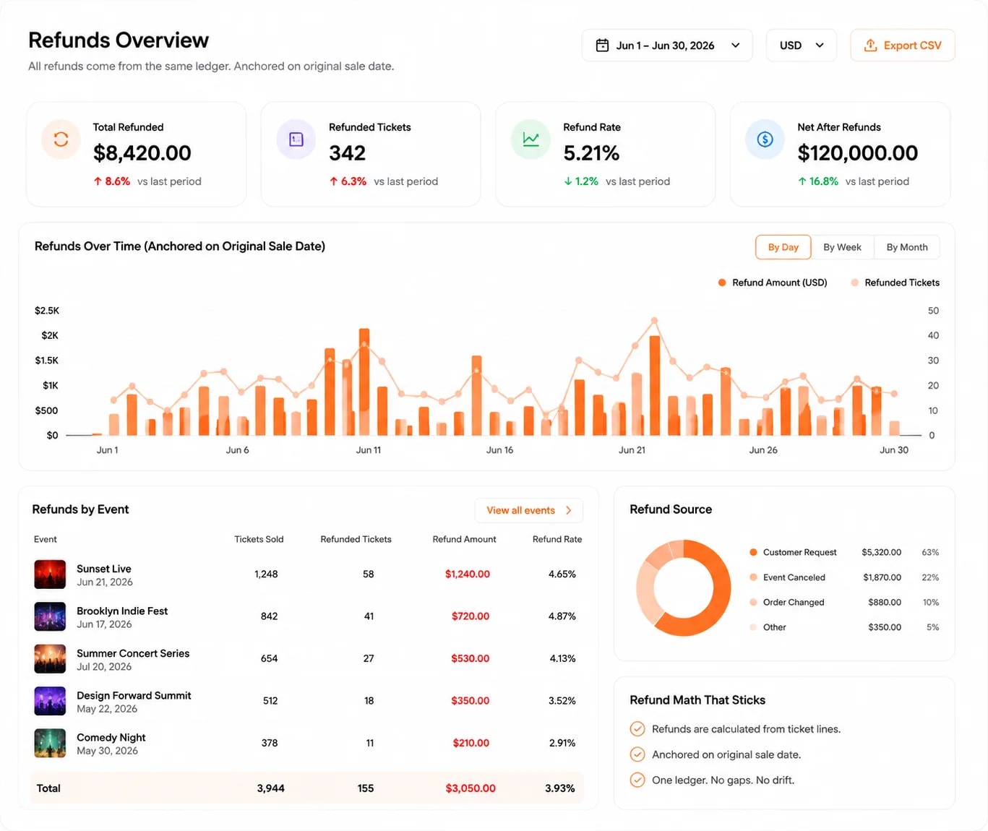
Task: Click the Customer Request legend dot
Action: tap(753, 552)
